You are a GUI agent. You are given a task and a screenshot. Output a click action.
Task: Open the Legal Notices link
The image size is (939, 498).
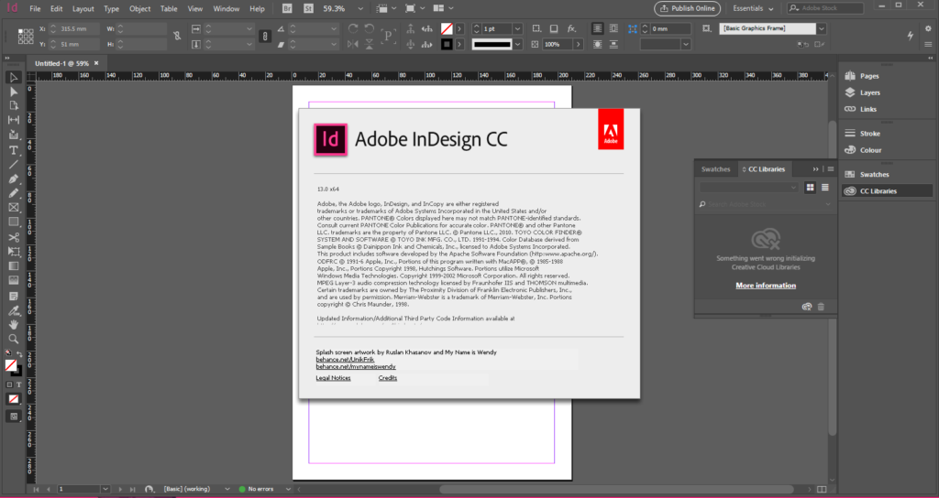(333, 378)
